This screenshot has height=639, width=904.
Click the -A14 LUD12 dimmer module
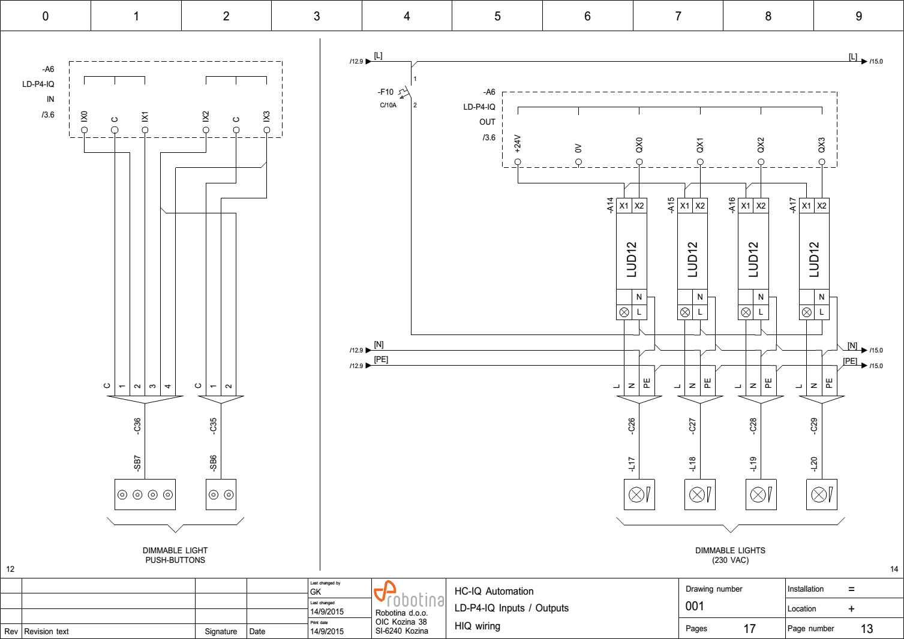631,259
